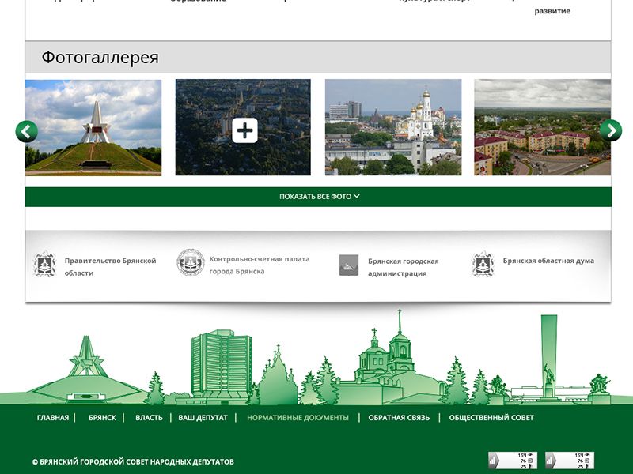Open Ваш депутат footer menu item
Viewport: 633px width, 474px height.
coord(203,418)
